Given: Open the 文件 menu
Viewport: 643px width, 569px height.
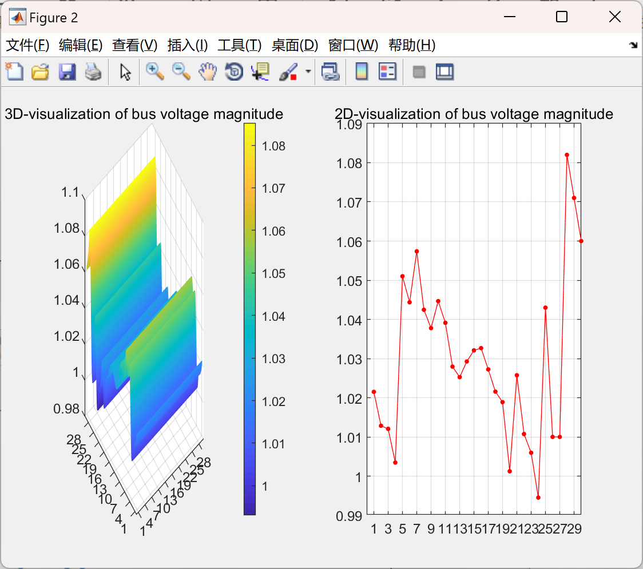Looking at the screenshot, I should pyautogui.click(x=25, y=45).
